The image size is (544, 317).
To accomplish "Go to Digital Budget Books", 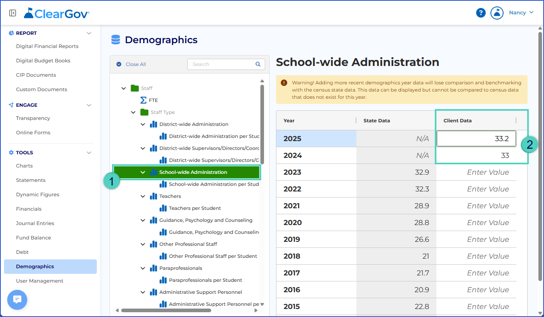I will (x=43, y=61).
